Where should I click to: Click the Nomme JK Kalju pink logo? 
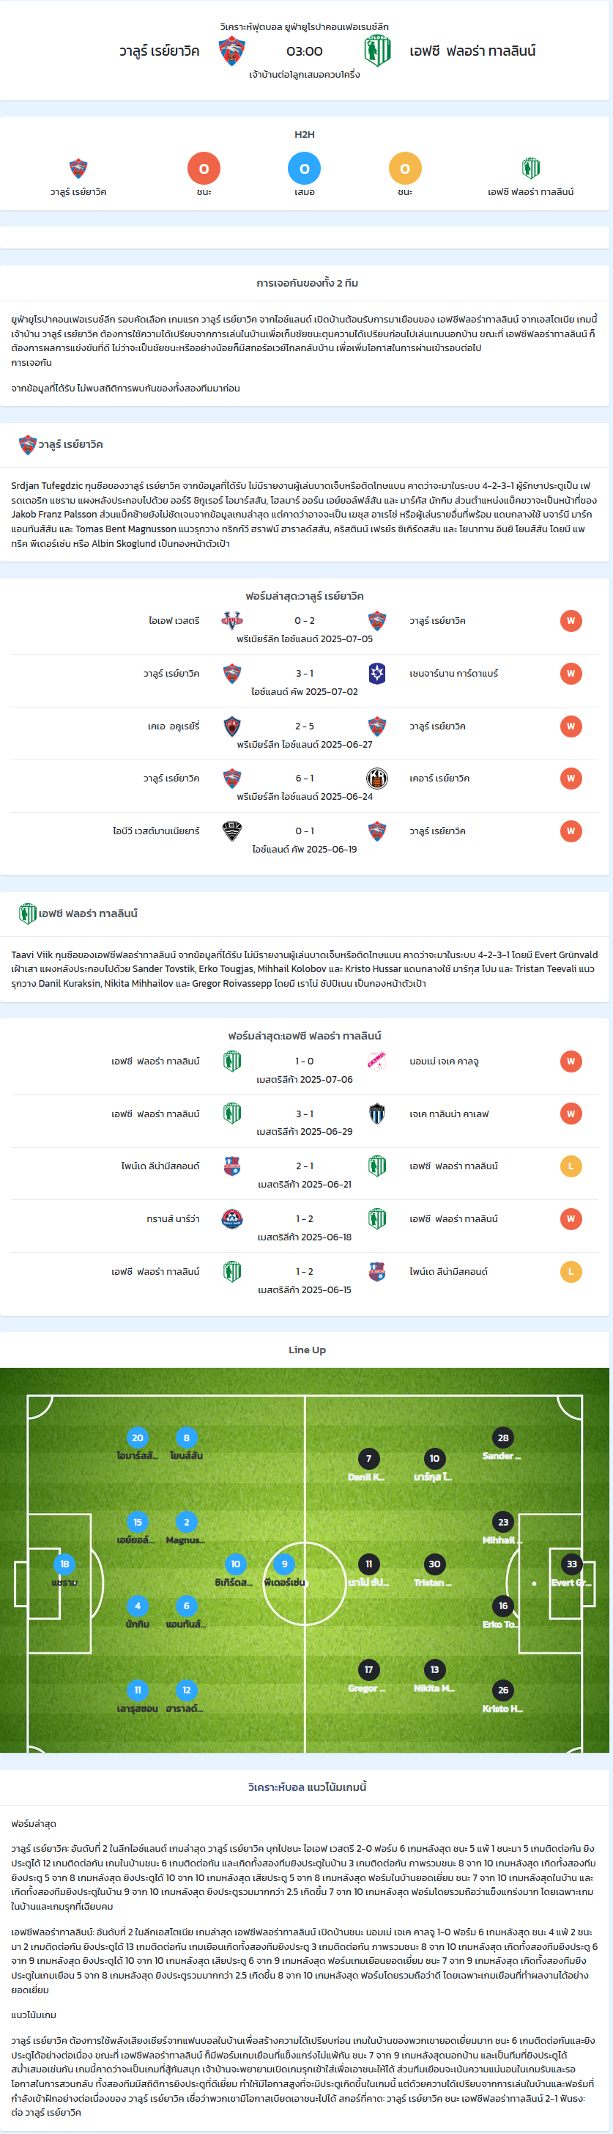[x=377, y=1062]
